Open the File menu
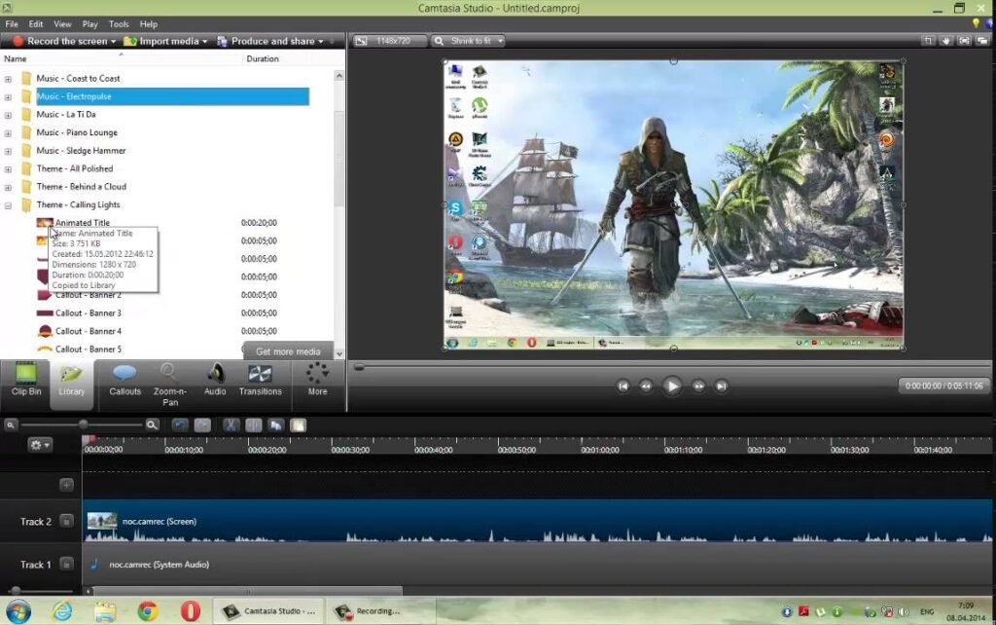 [x=12, y=24]
